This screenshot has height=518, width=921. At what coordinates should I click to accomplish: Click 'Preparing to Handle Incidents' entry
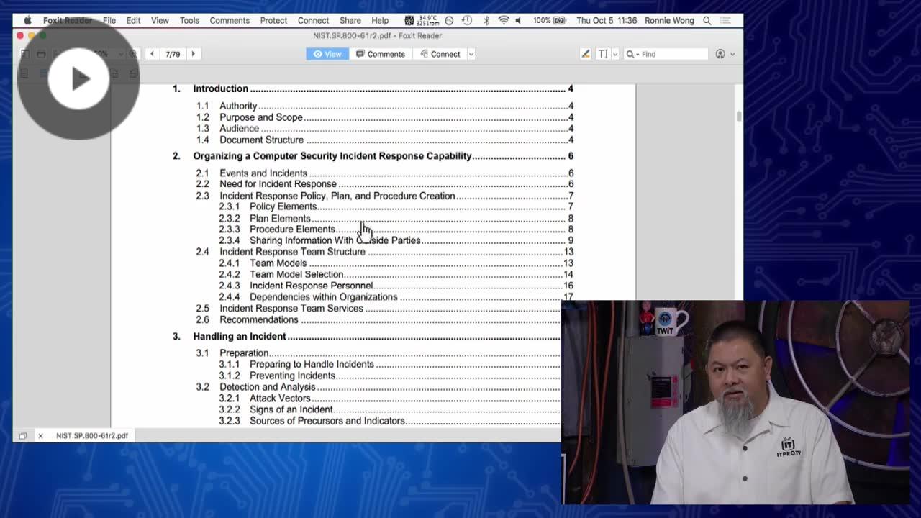(x=312, y=364)
